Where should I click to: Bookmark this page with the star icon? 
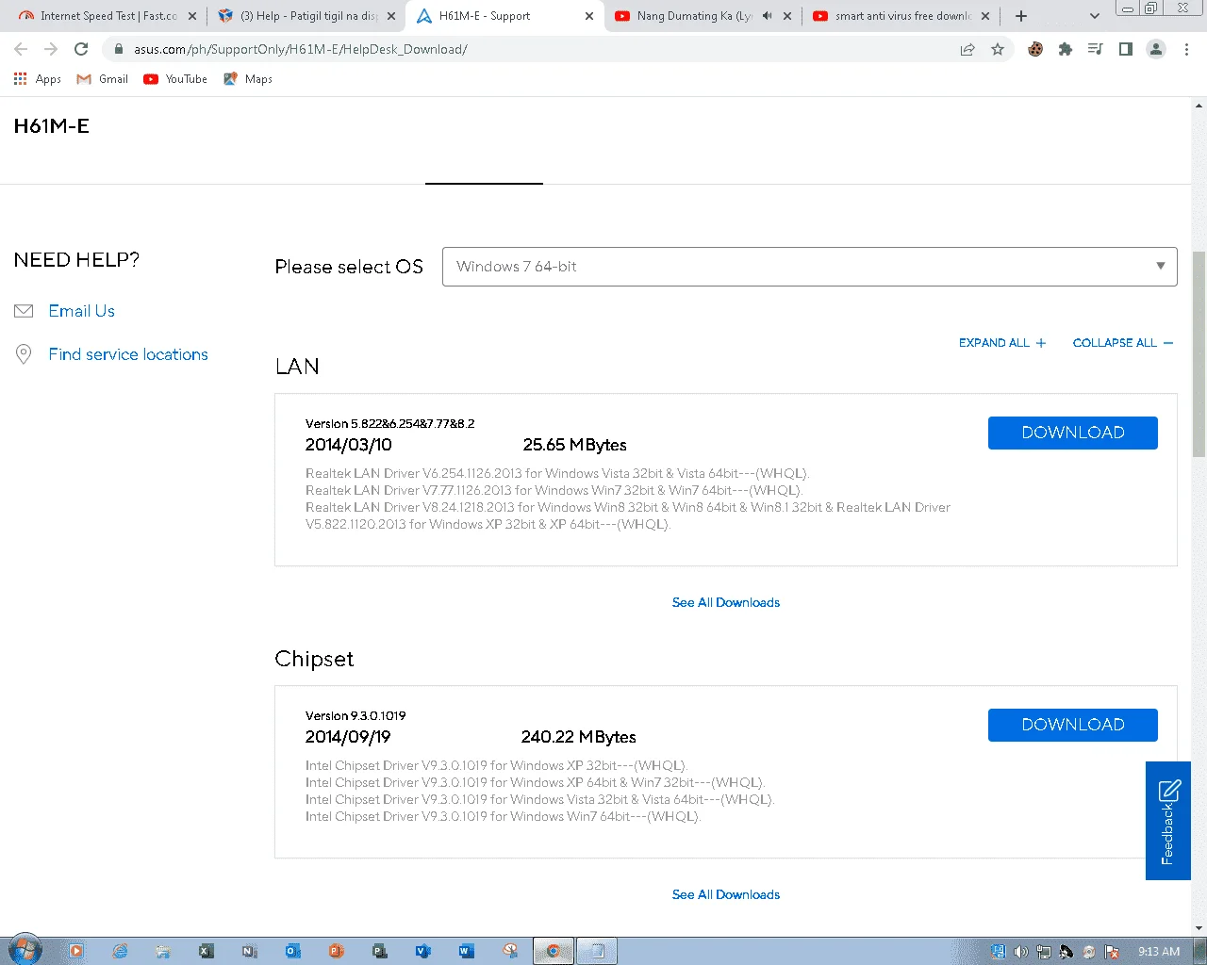pos(998,49)
